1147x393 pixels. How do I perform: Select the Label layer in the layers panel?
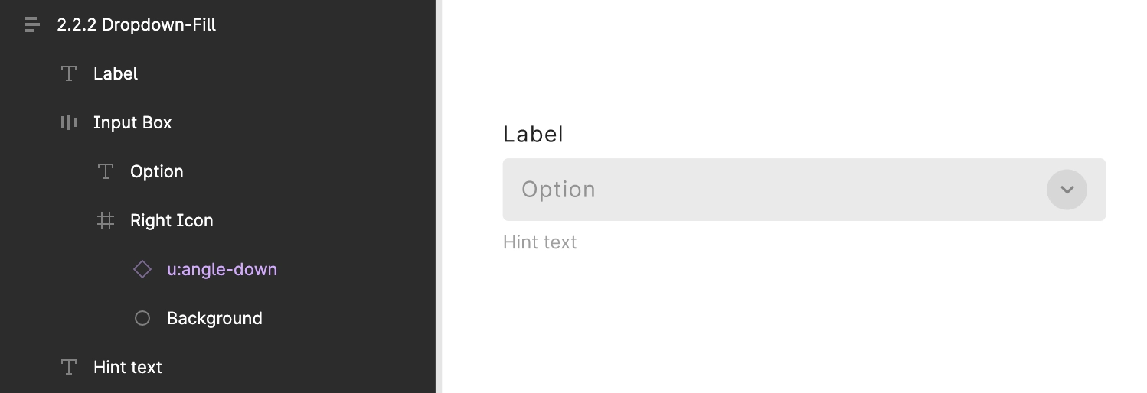(116, 73)
